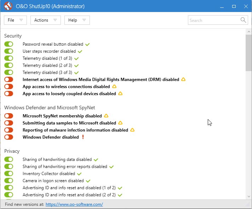Click warning triangle beside DRM internet access
The height and width of the screenshot is (209, 252).
[x=183, y=79]
